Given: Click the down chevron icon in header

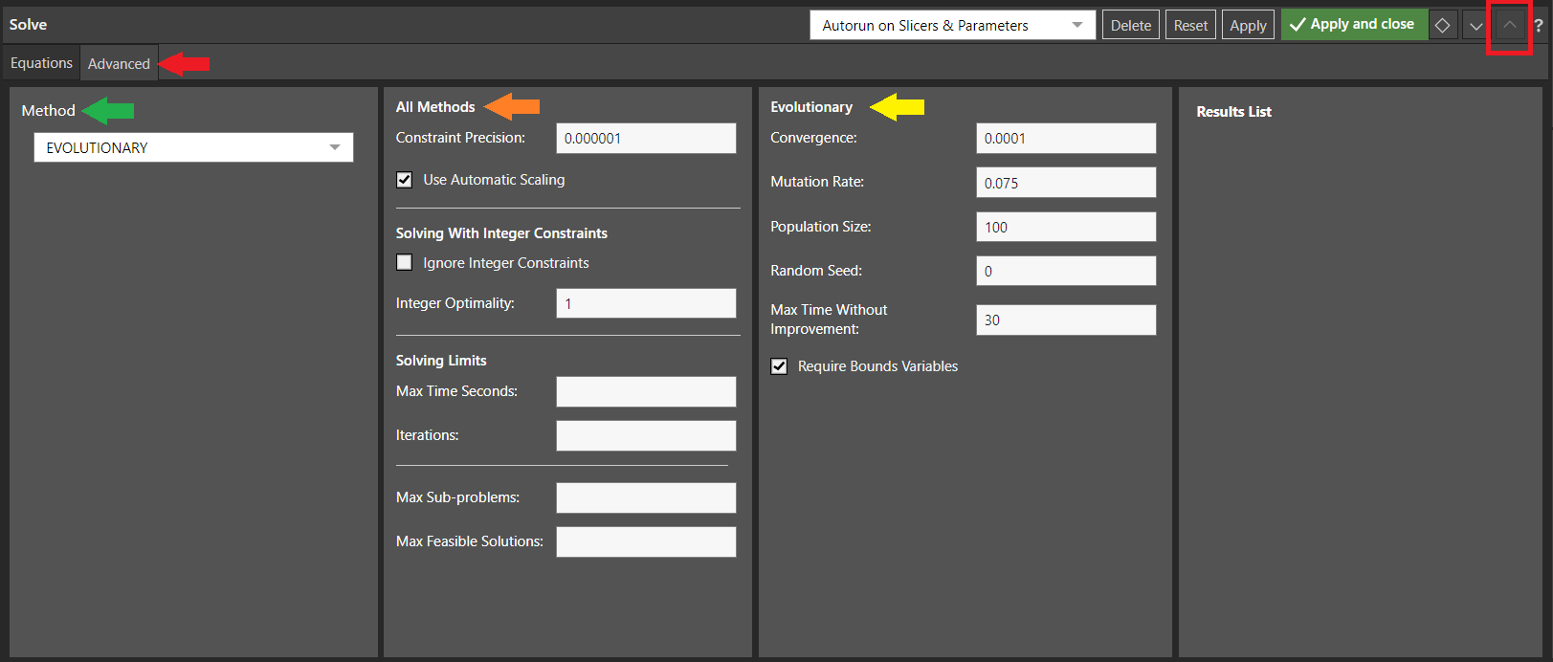Looking at the screenshot, I should click(x=1475, y=25).
